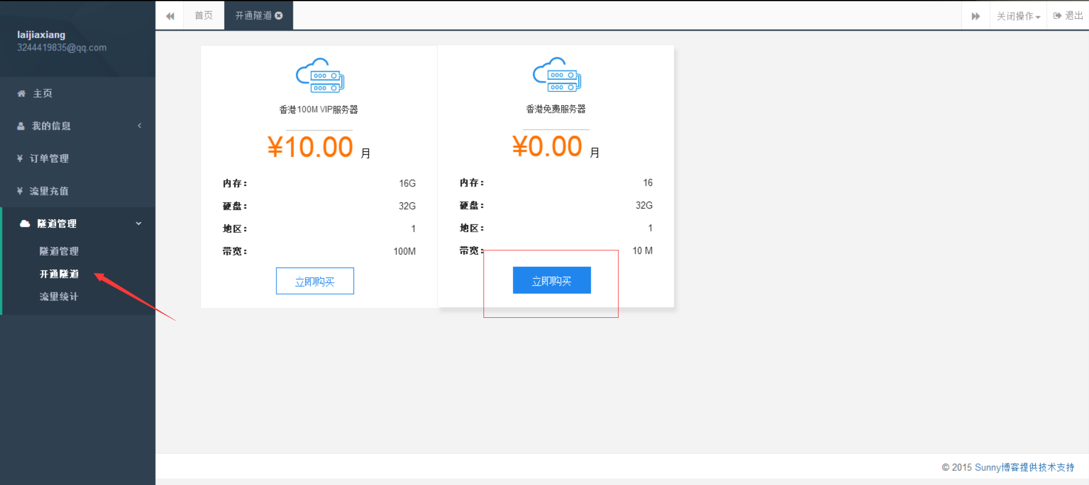
Task: Click the 16G memory value
Action: 407,184
